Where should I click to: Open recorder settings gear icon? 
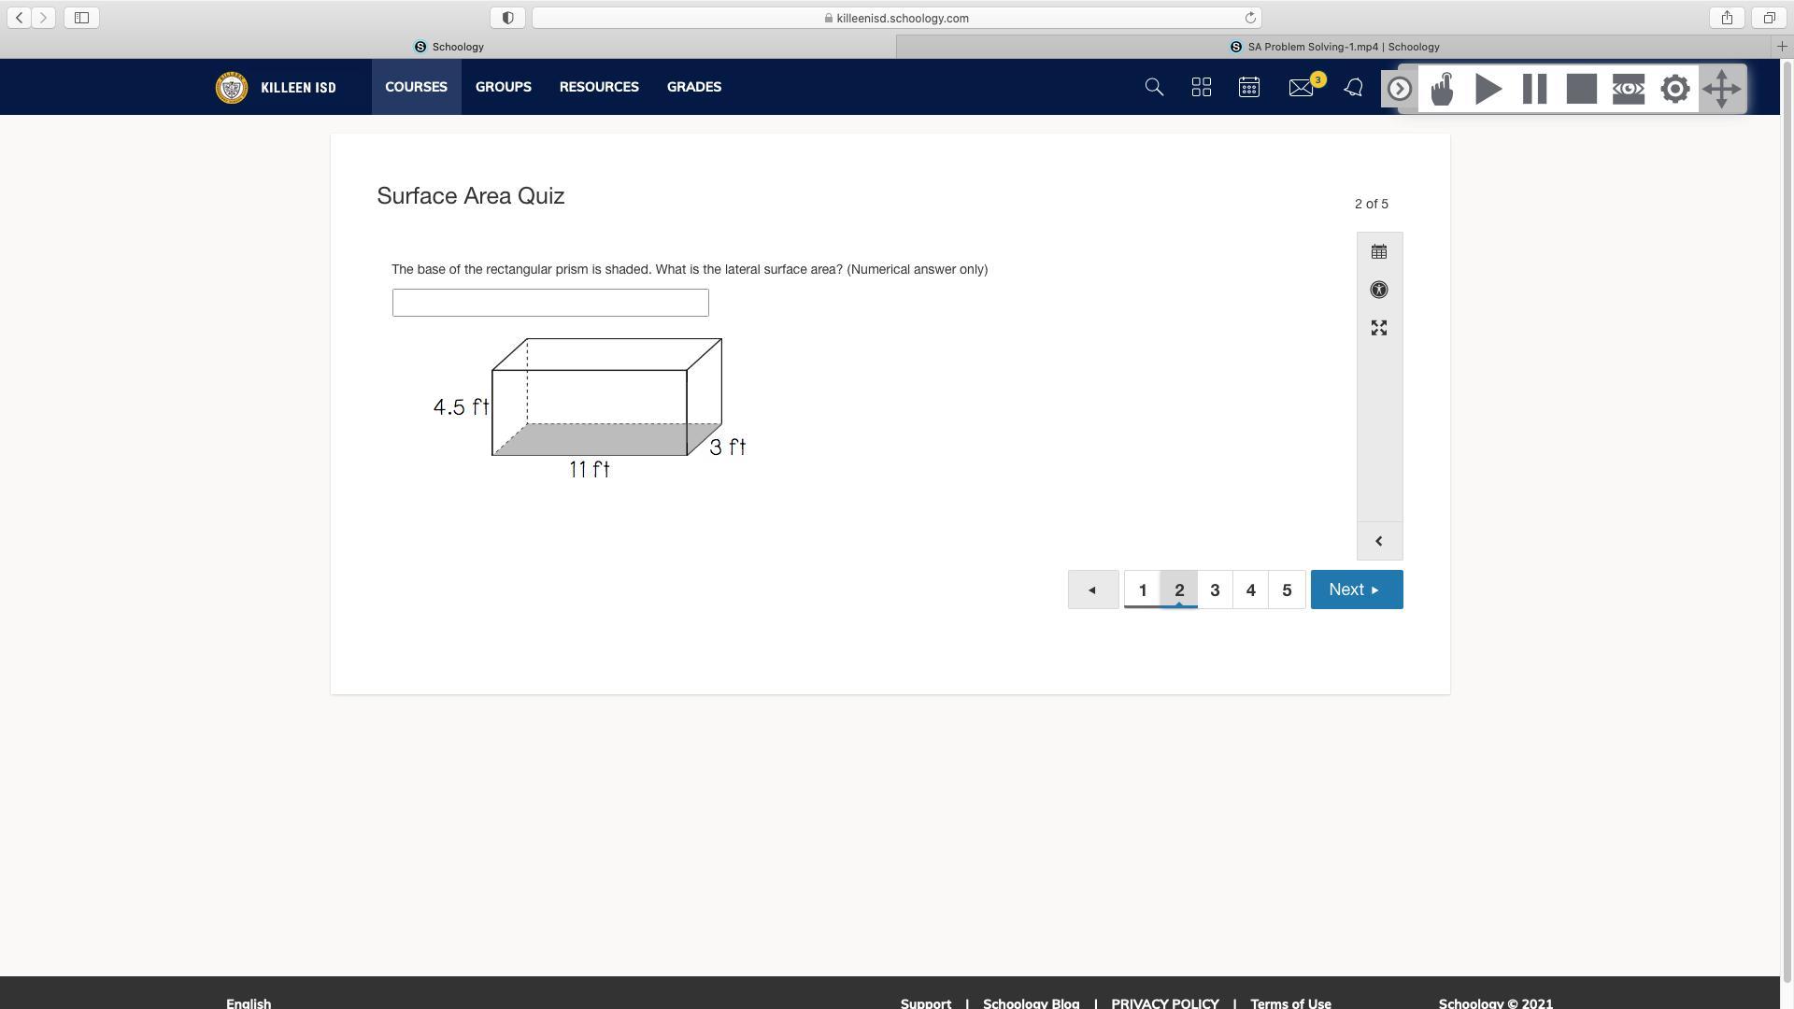pyautogui.click(x=1675, y=90)
